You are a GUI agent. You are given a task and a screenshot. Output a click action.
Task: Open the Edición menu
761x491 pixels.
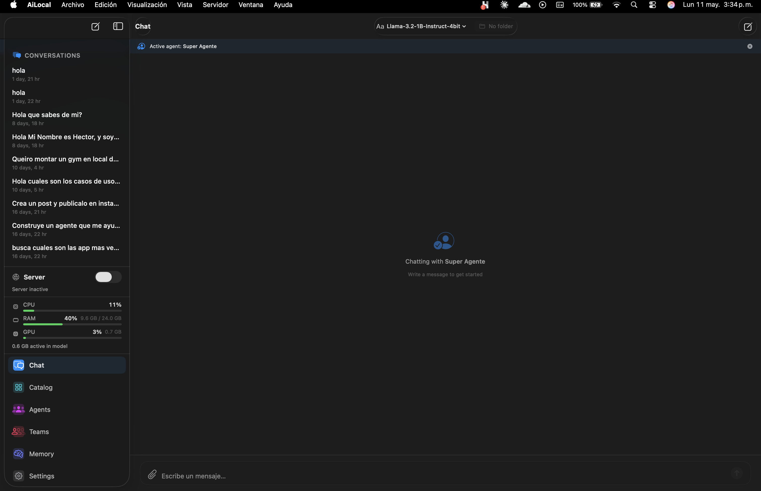coord(105,5)
